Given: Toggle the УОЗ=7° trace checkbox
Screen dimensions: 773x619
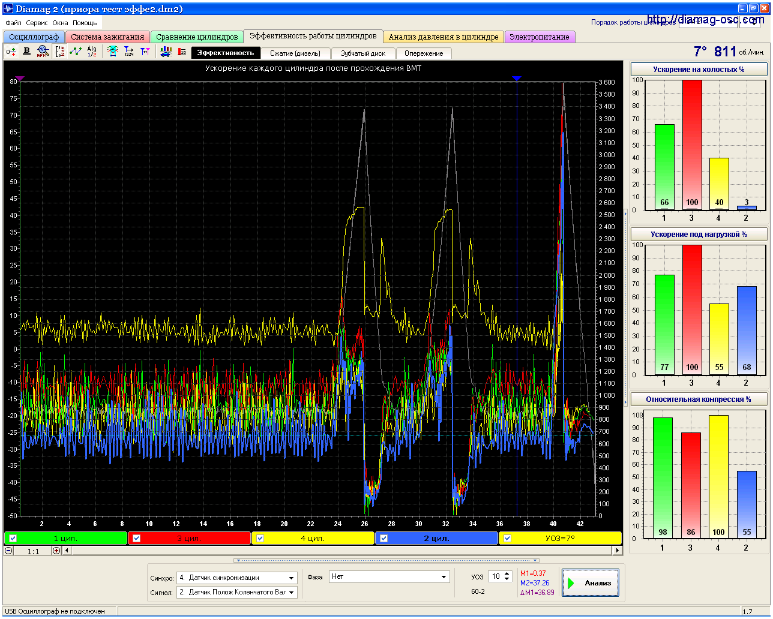Looking at the screenshot, I should click(507, 538).
